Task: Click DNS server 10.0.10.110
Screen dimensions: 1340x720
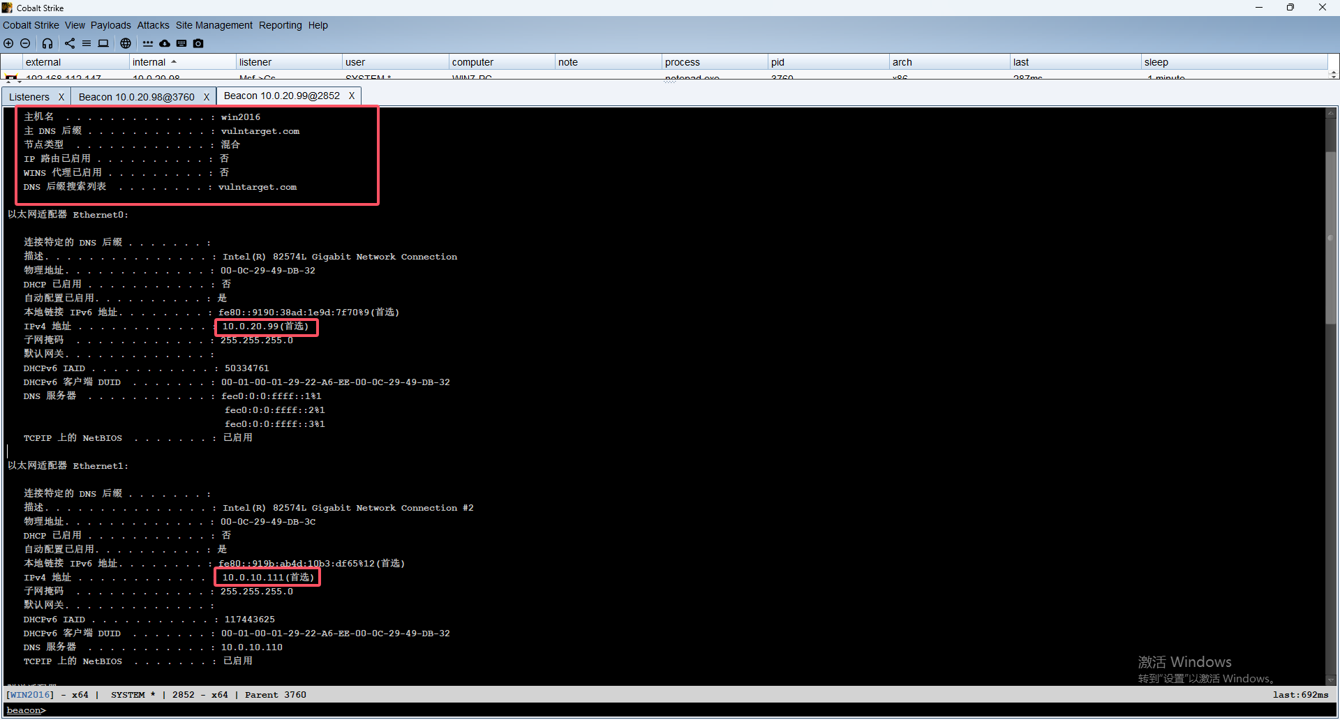Action: click(x=252, y=647)
